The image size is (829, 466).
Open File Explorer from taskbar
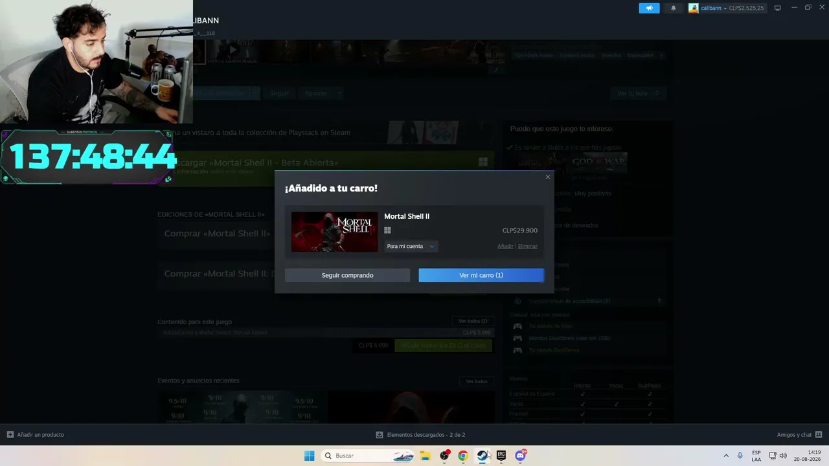coord(426,456)
